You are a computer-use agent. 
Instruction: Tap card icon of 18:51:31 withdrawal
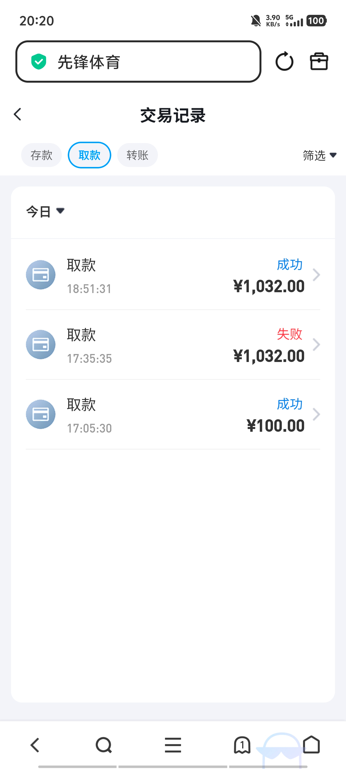[41, 275]
